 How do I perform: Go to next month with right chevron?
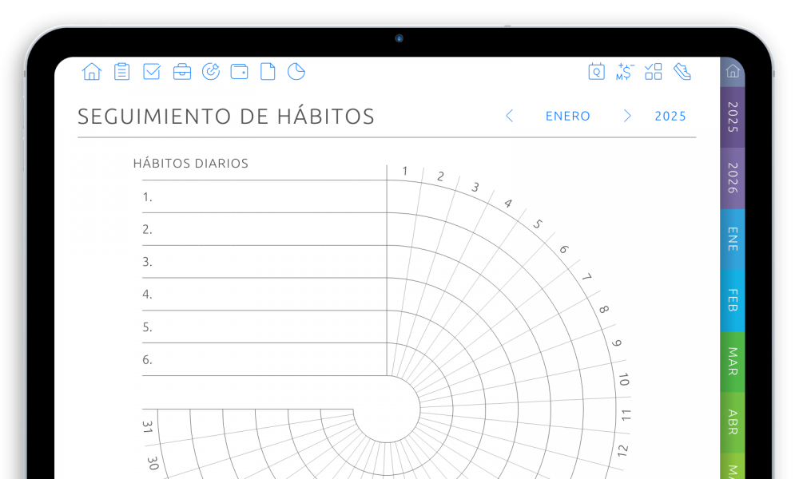pyautogui.click(x=627, y=116)
